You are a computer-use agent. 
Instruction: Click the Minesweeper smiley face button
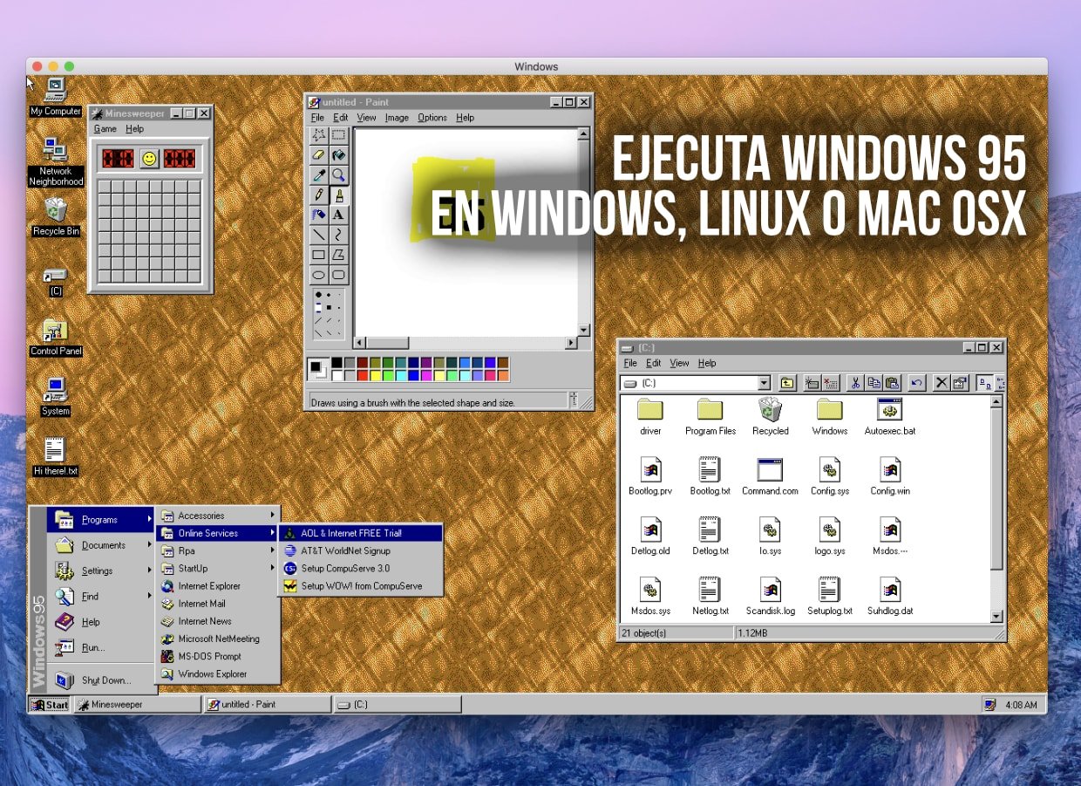(x=150, y=159)
